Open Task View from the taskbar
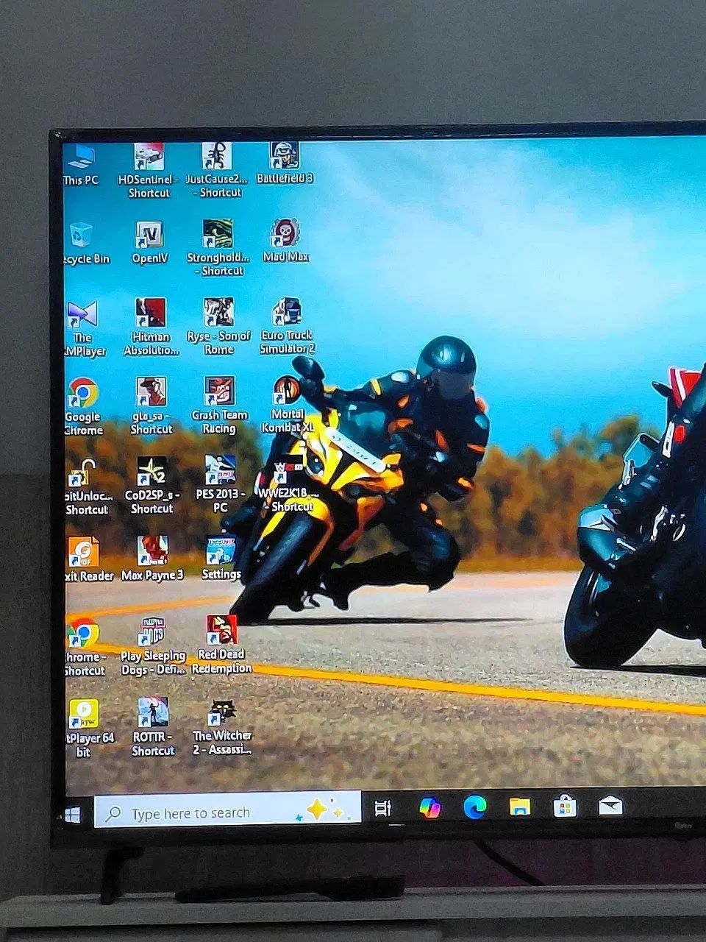 (x=382, y=808)
